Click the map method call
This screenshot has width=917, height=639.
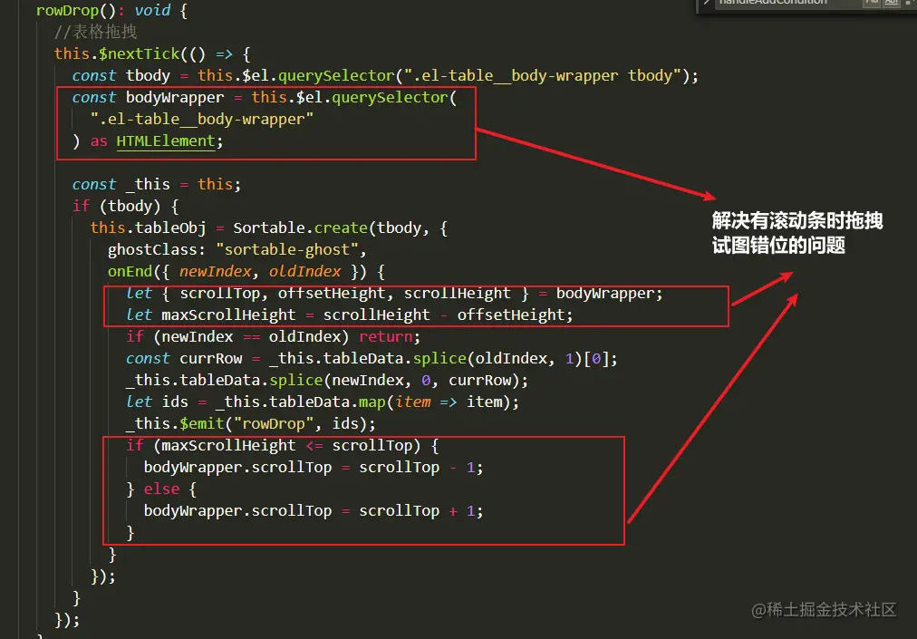click(x=372, y=402)
